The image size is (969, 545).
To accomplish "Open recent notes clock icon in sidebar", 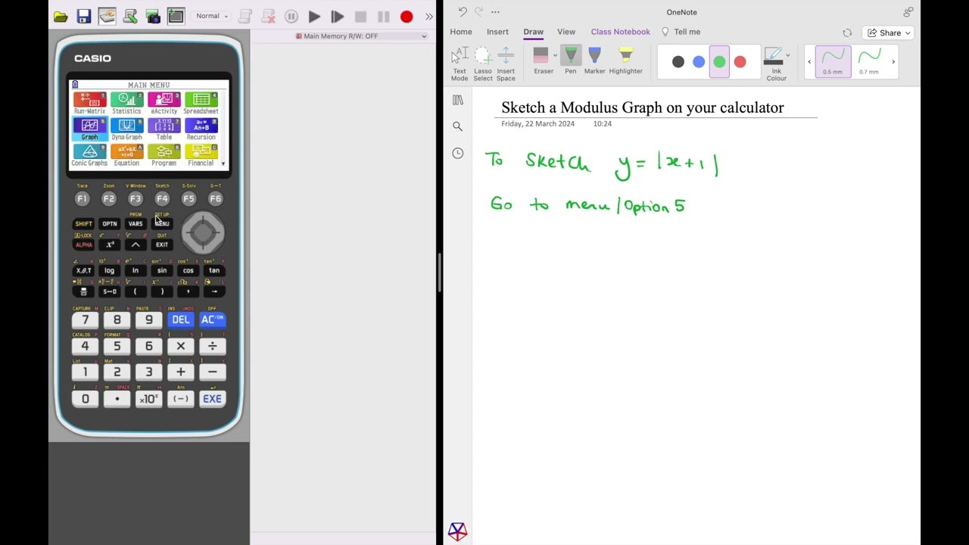I will 458,153.
